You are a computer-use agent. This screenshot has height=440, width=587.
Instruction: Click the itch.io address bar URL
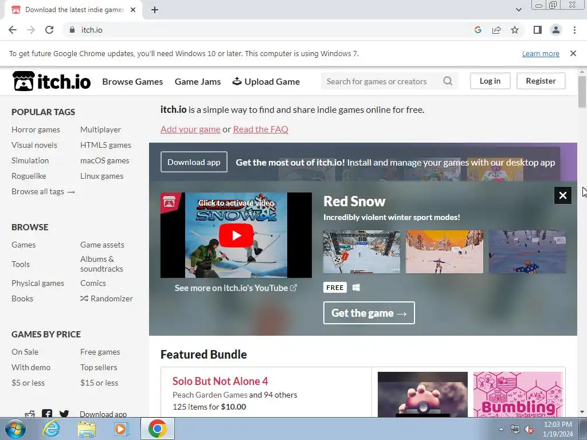coord(92,30)
